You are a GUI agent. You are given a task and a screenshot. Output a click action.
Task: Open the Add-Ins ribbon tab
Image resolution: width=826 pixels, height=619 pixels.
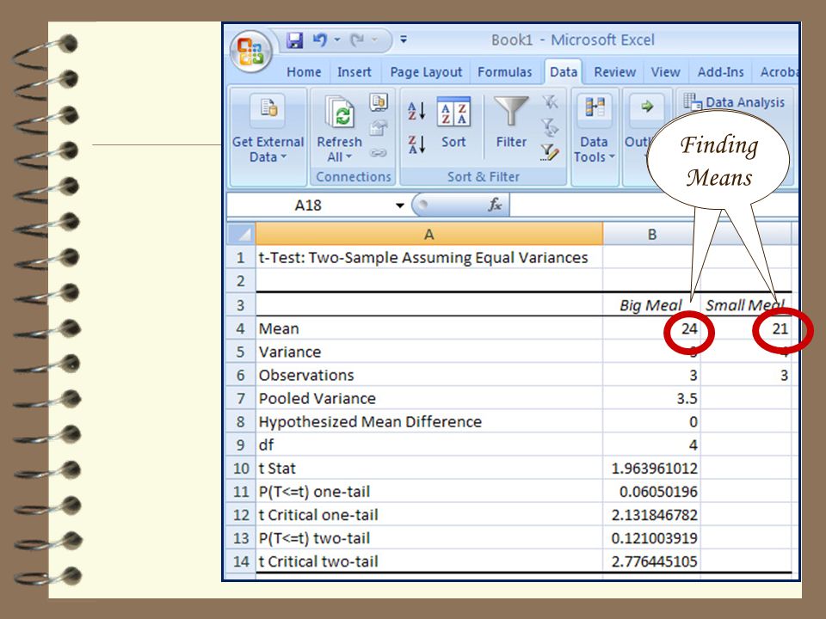[x=720, y=72]
